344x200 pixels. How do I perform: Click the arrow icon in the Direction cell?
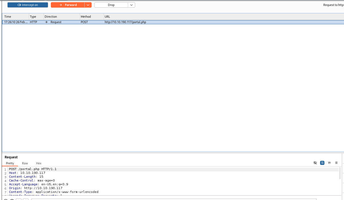point(46,22)
